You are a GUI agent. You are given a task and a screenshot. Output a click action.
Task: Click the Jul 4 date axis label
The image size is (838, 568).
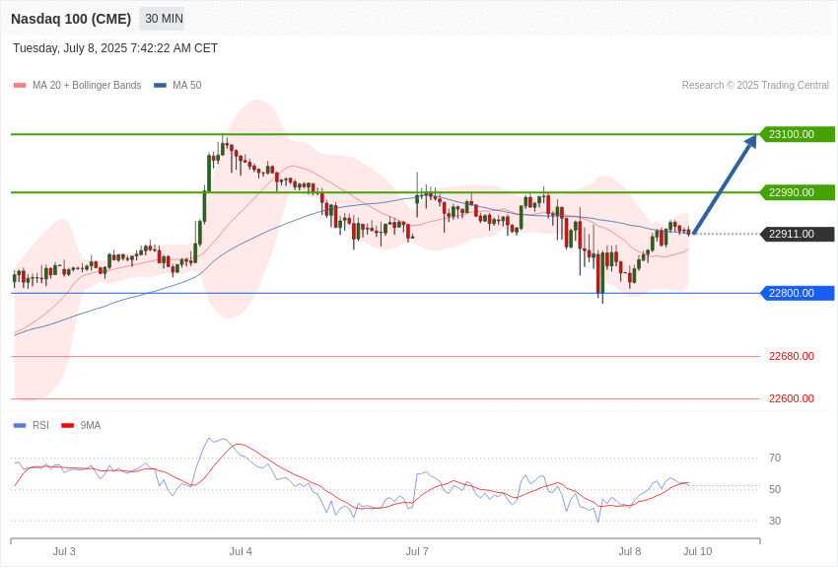(241, 551)
